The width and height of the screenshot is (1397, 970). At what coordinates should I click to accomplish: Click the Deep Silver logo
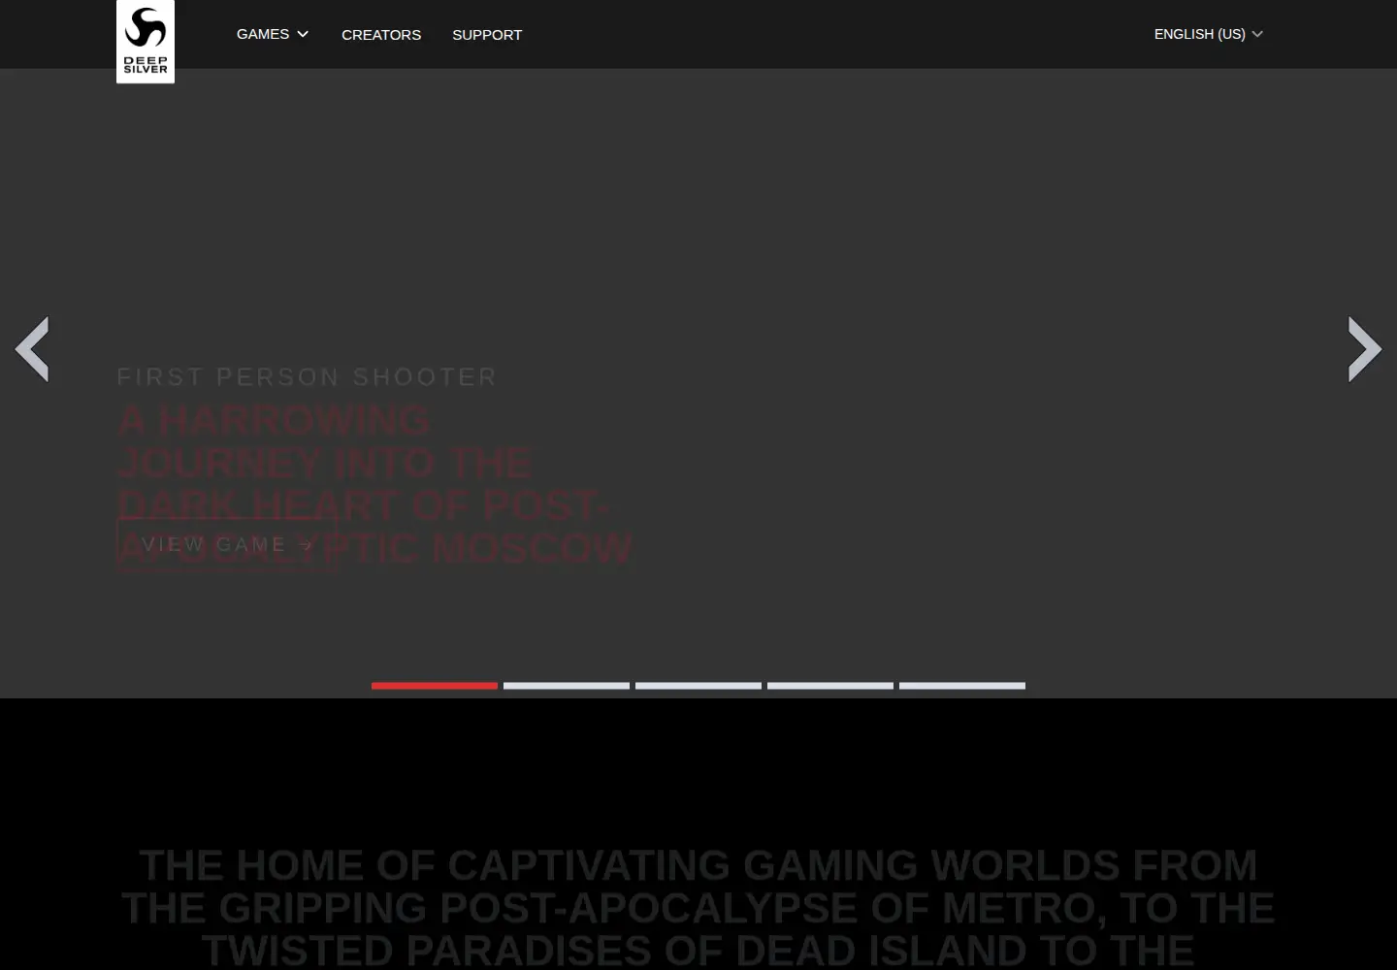[146, 42]
